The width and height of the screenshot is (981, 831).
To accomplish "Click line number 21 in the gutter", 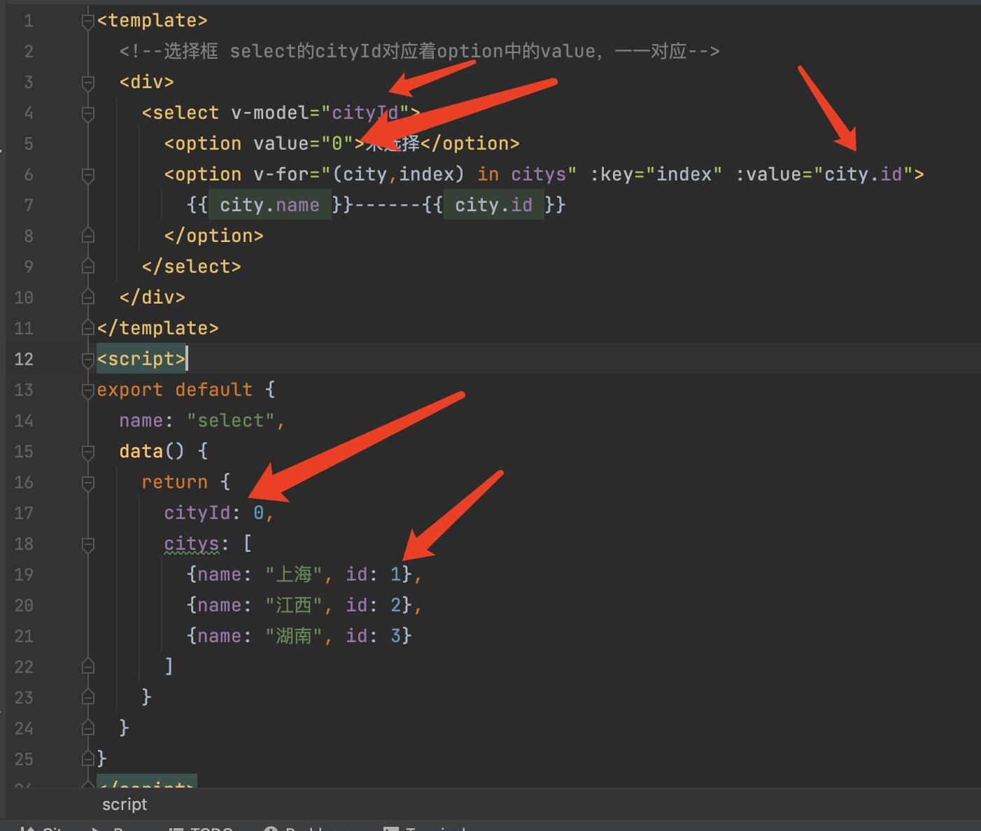I will pyautogui.click(x=24, y=637).
